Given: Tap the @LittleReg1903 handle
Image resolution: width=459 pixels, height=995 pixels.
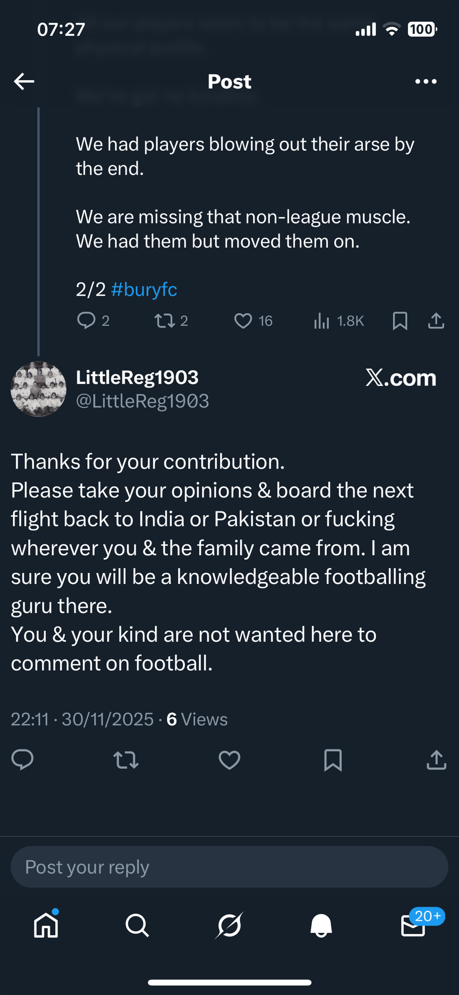Looking at the screenshot, I should pyautogui.click(x=143, y=401).
